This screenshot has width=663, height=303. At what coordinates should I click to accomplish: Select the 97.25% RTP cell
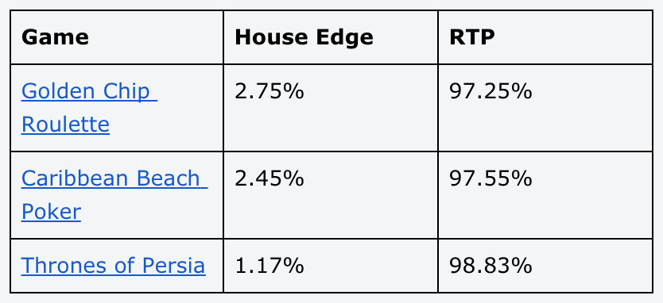point(545,108)
